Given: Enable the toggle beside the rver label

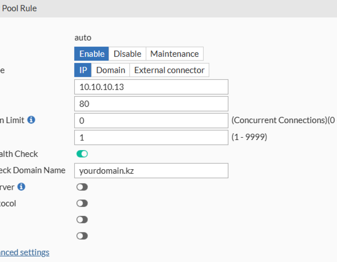Looking at the screenshot, I should pos(82,187).
